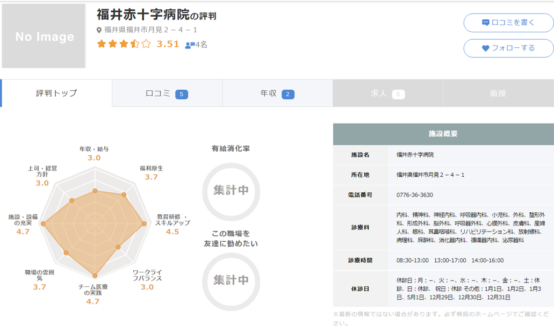554x332 pixels.
Task: Click the phone number 0776-36-3630
Action: [415, 194]
